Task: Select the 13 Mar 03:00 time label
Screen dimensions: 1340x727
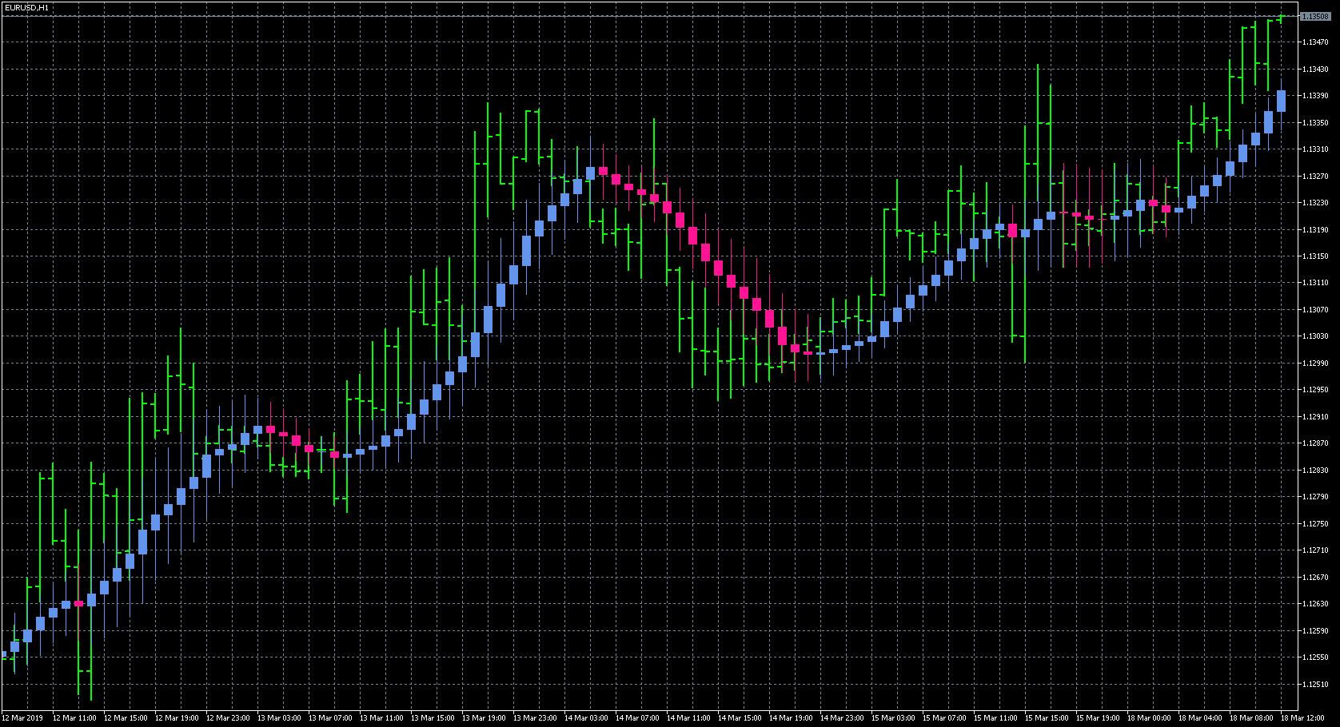Action: 279,718
